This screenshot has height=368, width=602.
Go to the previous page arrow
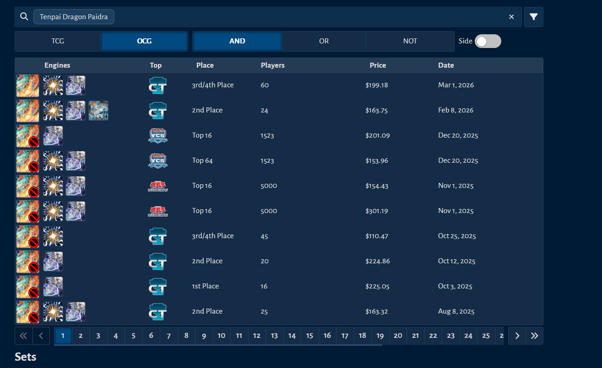[41, 336]
